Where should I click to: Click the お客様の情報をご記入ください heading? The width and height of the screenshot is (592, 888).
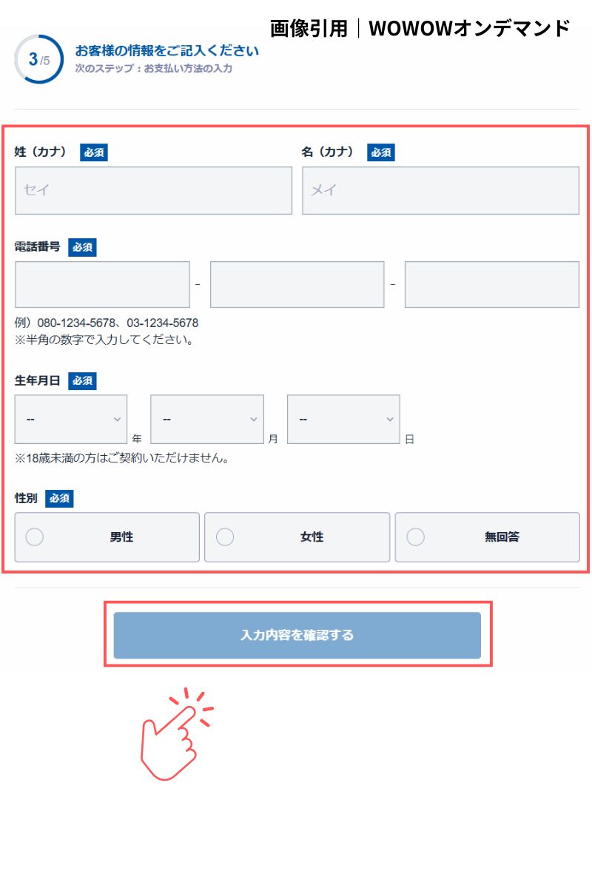click(x=167, y=51)
